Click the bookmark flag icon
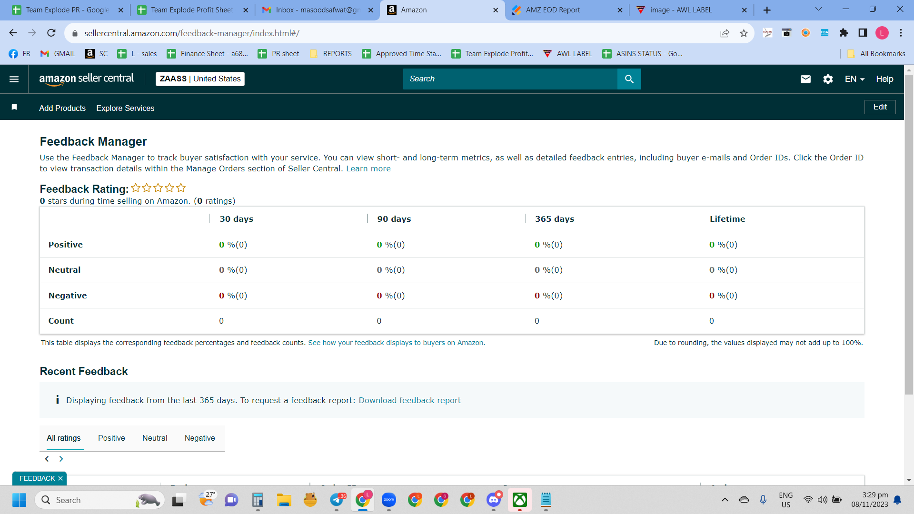 tap(14, 107)
